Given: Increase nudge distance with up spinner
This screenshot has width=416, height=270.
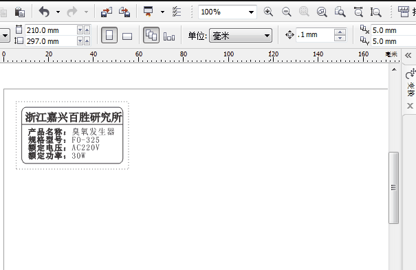Looking at the screenshot, I should point(340,32).
